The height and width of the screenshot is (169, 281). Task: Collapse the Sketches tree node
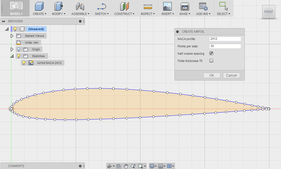12,56
